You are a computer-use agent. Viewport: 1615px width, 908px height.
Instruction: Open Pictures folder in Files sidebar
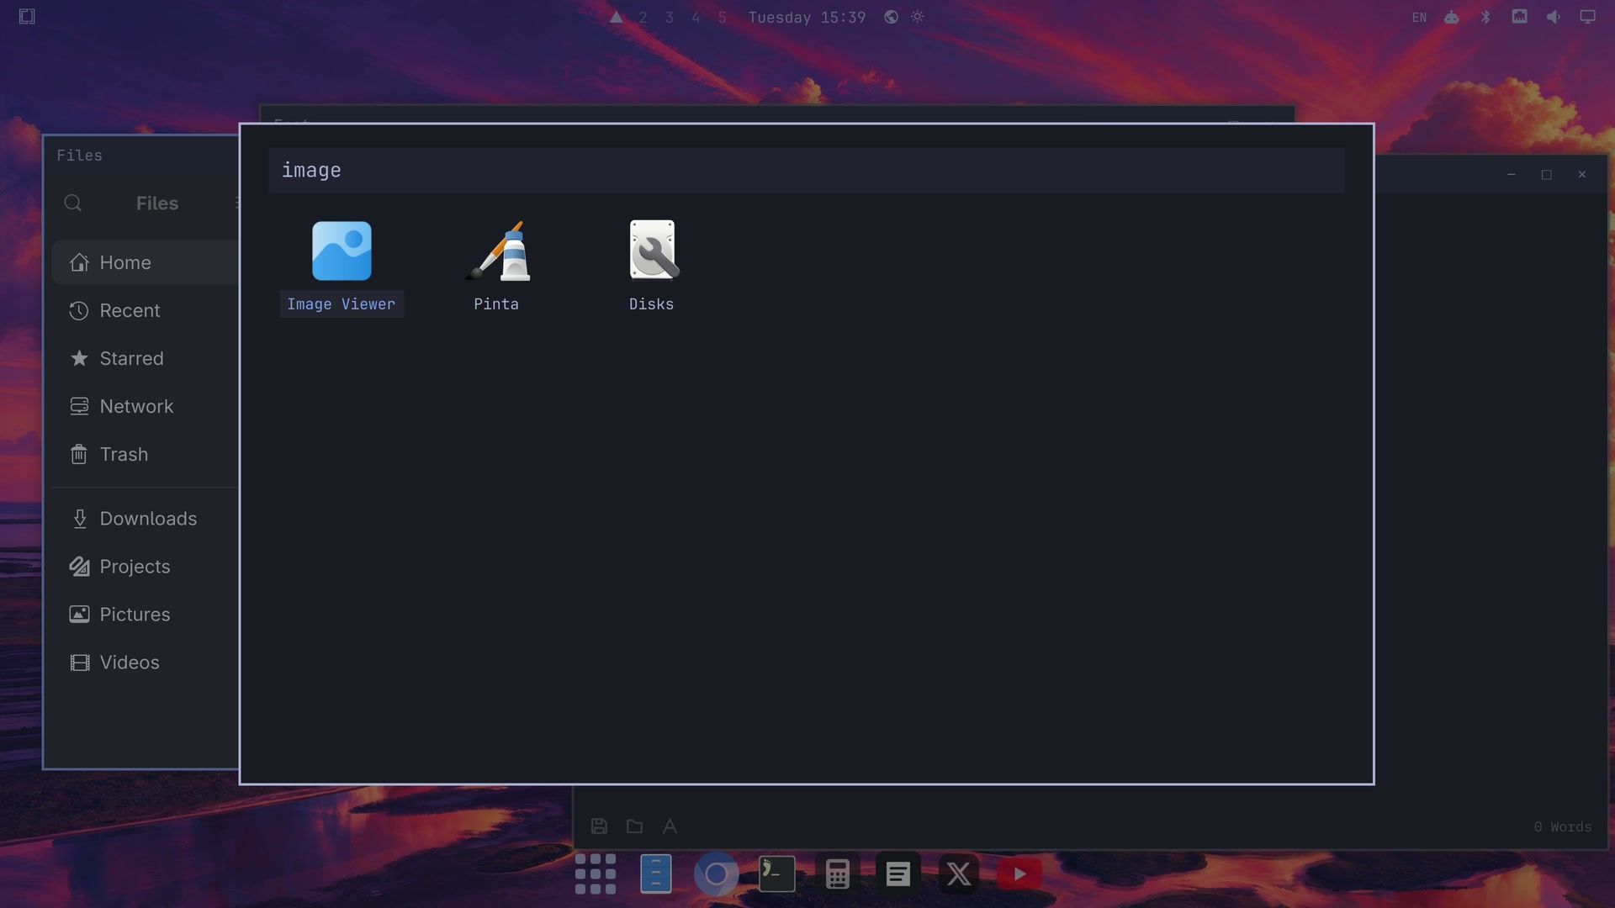pos(145,615)
